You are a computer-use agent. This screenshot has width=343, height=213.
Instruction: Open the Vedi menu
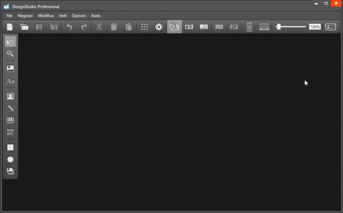click(x=63, y=16)
